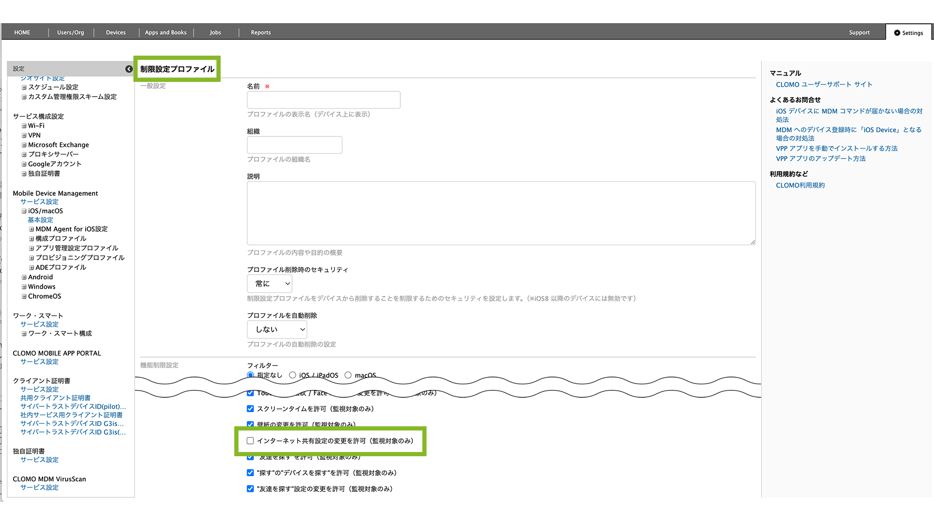Open Settings via the gear icon
Viewport: 934px width, 525px height.
(897, 33)
